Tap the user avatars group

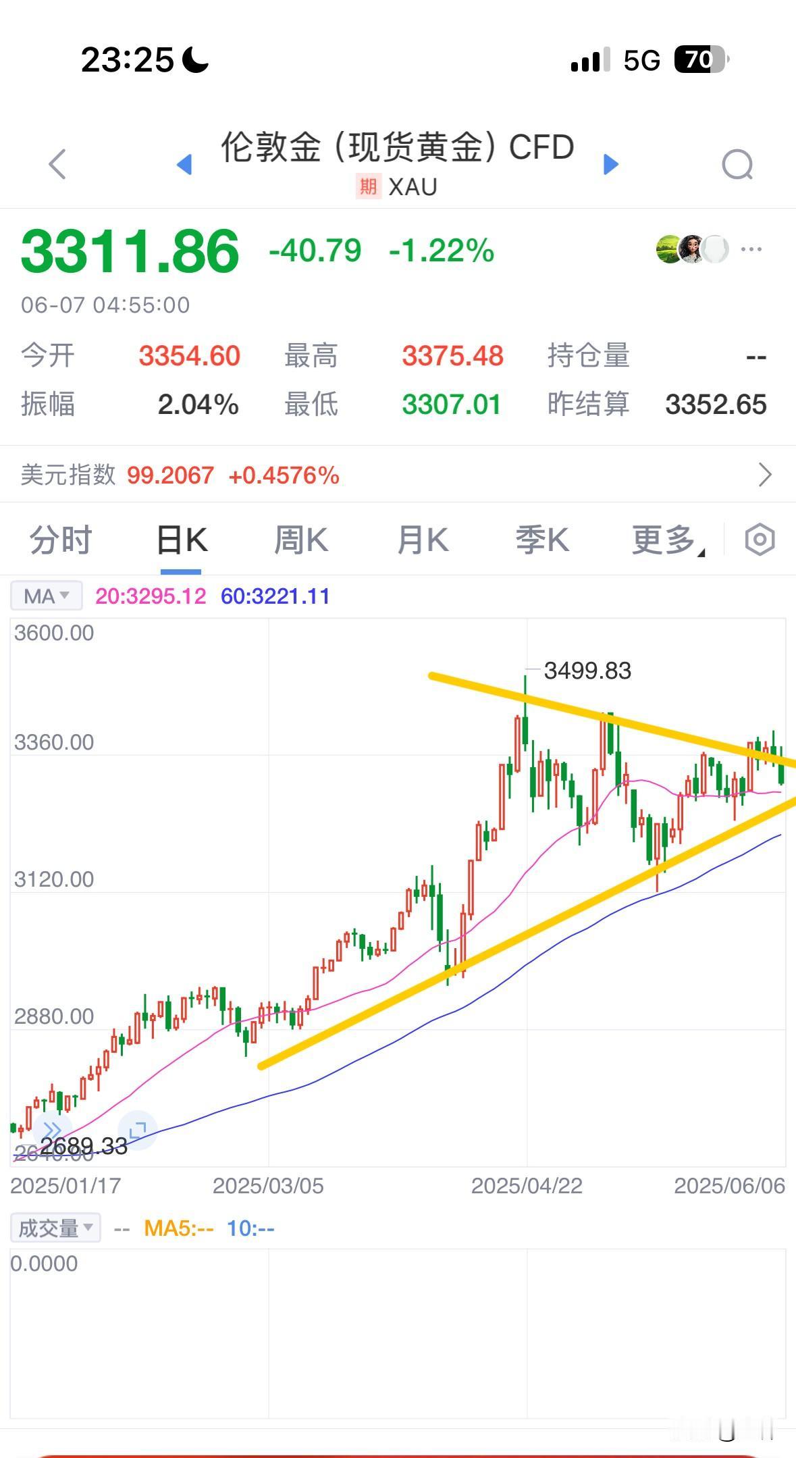click(692, 249)
